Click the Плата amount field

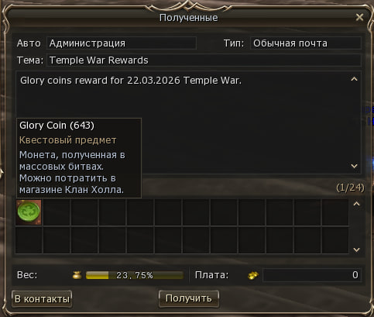312,275
